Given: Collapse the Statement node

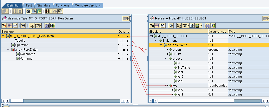Looking at the screenshot, I should point(155,41).
